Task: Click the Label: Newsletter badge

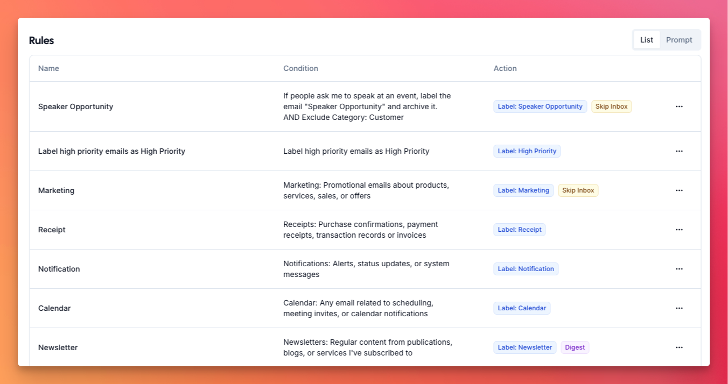Action: click(x=525, y=347)
